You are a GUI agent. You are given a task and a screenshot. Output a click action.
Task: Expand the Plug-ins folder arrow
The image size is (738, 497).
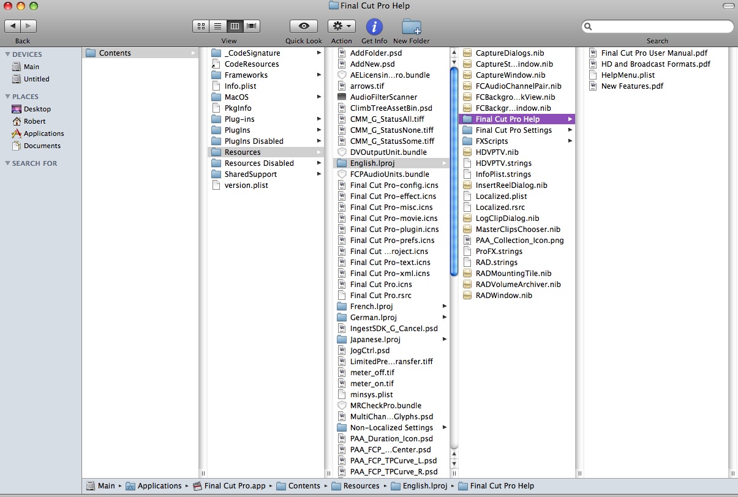(319, 119)
